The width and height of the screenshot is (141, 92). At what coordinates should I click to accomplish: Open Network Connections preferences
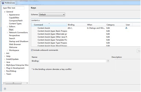(x=18, y=33)
